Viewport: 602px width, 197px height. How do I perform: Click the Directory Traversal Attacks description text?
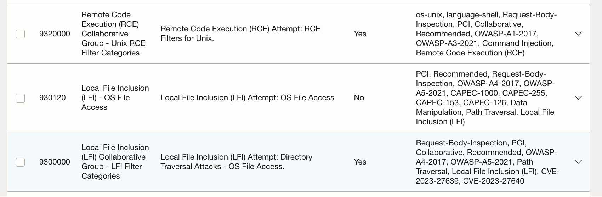click(x=236, y=162)
